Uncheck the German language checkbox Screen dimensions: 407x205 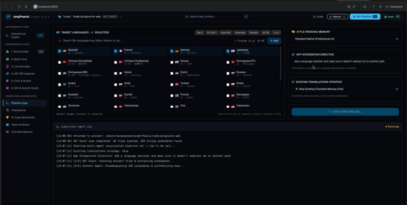point(172,51)
